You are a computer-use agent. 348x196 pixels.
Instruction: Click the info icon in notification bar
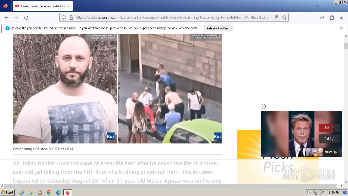[x=7, y=28]
